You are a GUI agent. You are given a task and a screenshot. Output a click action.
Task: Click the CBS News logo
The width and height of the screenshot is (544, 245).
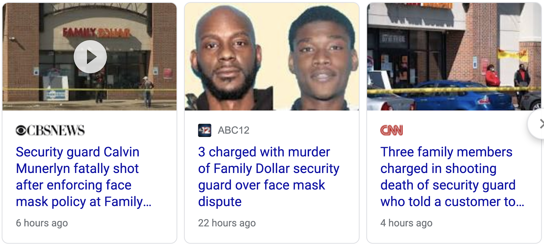(50, 130)
